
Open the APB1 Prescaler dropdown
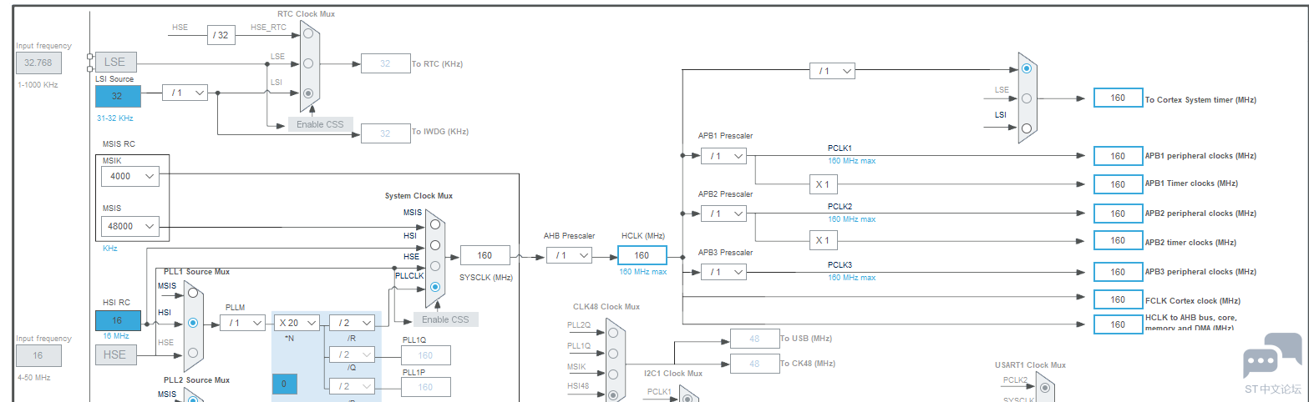pos(723,156)
